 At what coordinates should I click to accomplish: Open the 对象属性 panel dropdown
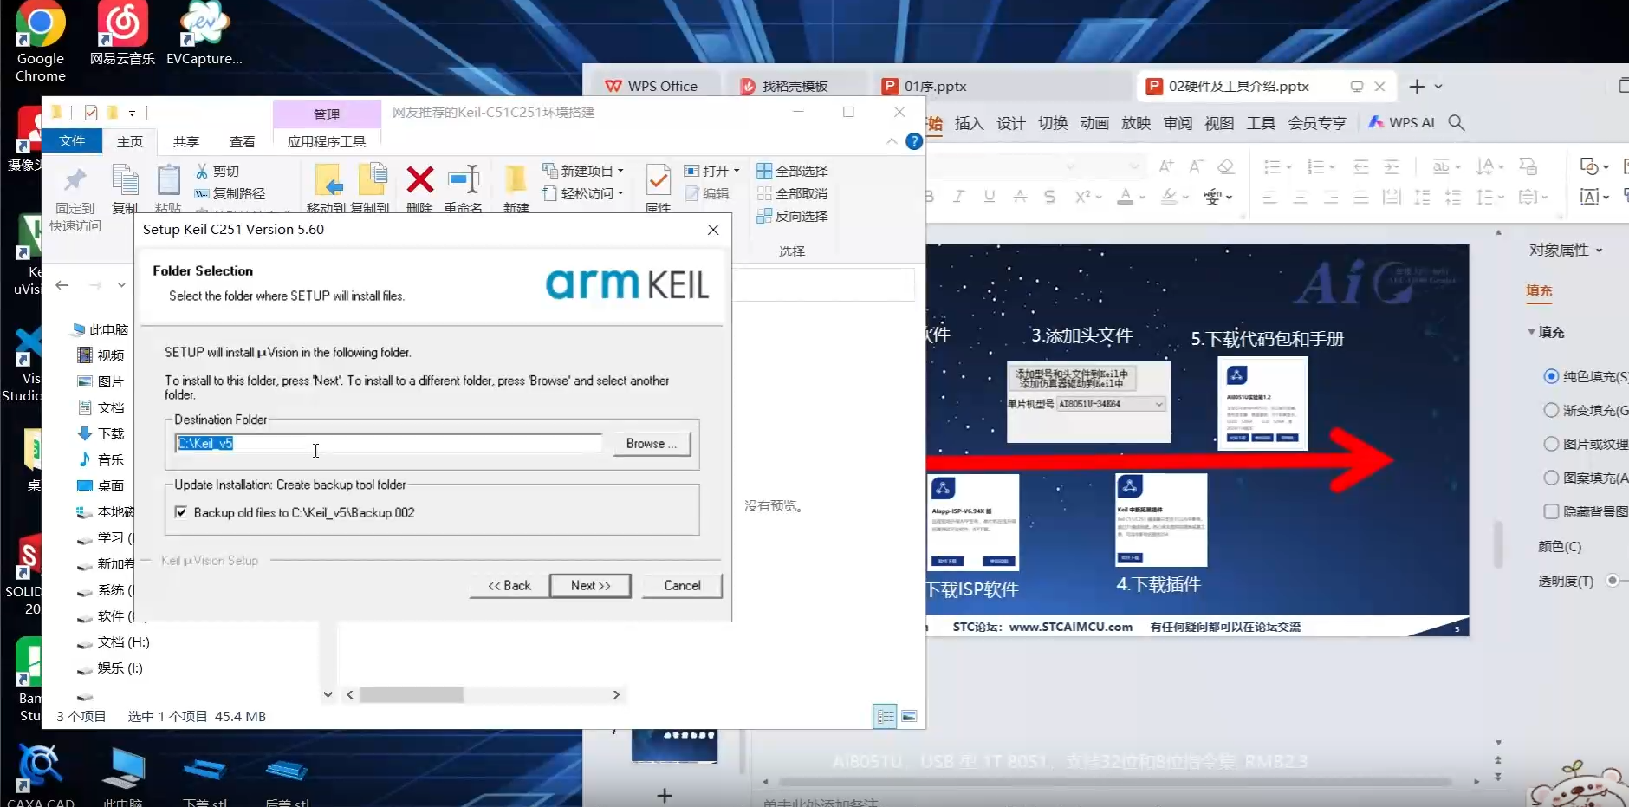coord(1600,251)
